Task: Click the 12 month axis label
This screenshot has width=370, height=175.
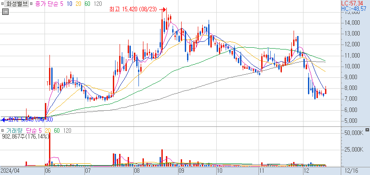Action: [306, 171]
